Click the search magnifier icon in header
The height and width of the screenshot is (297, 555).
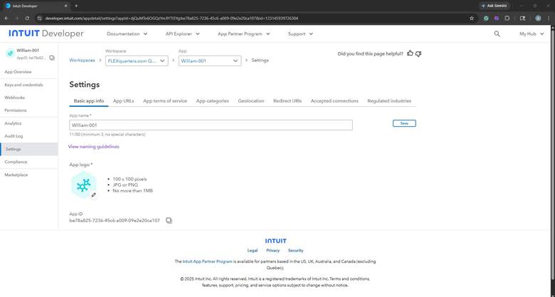(497, 33)
